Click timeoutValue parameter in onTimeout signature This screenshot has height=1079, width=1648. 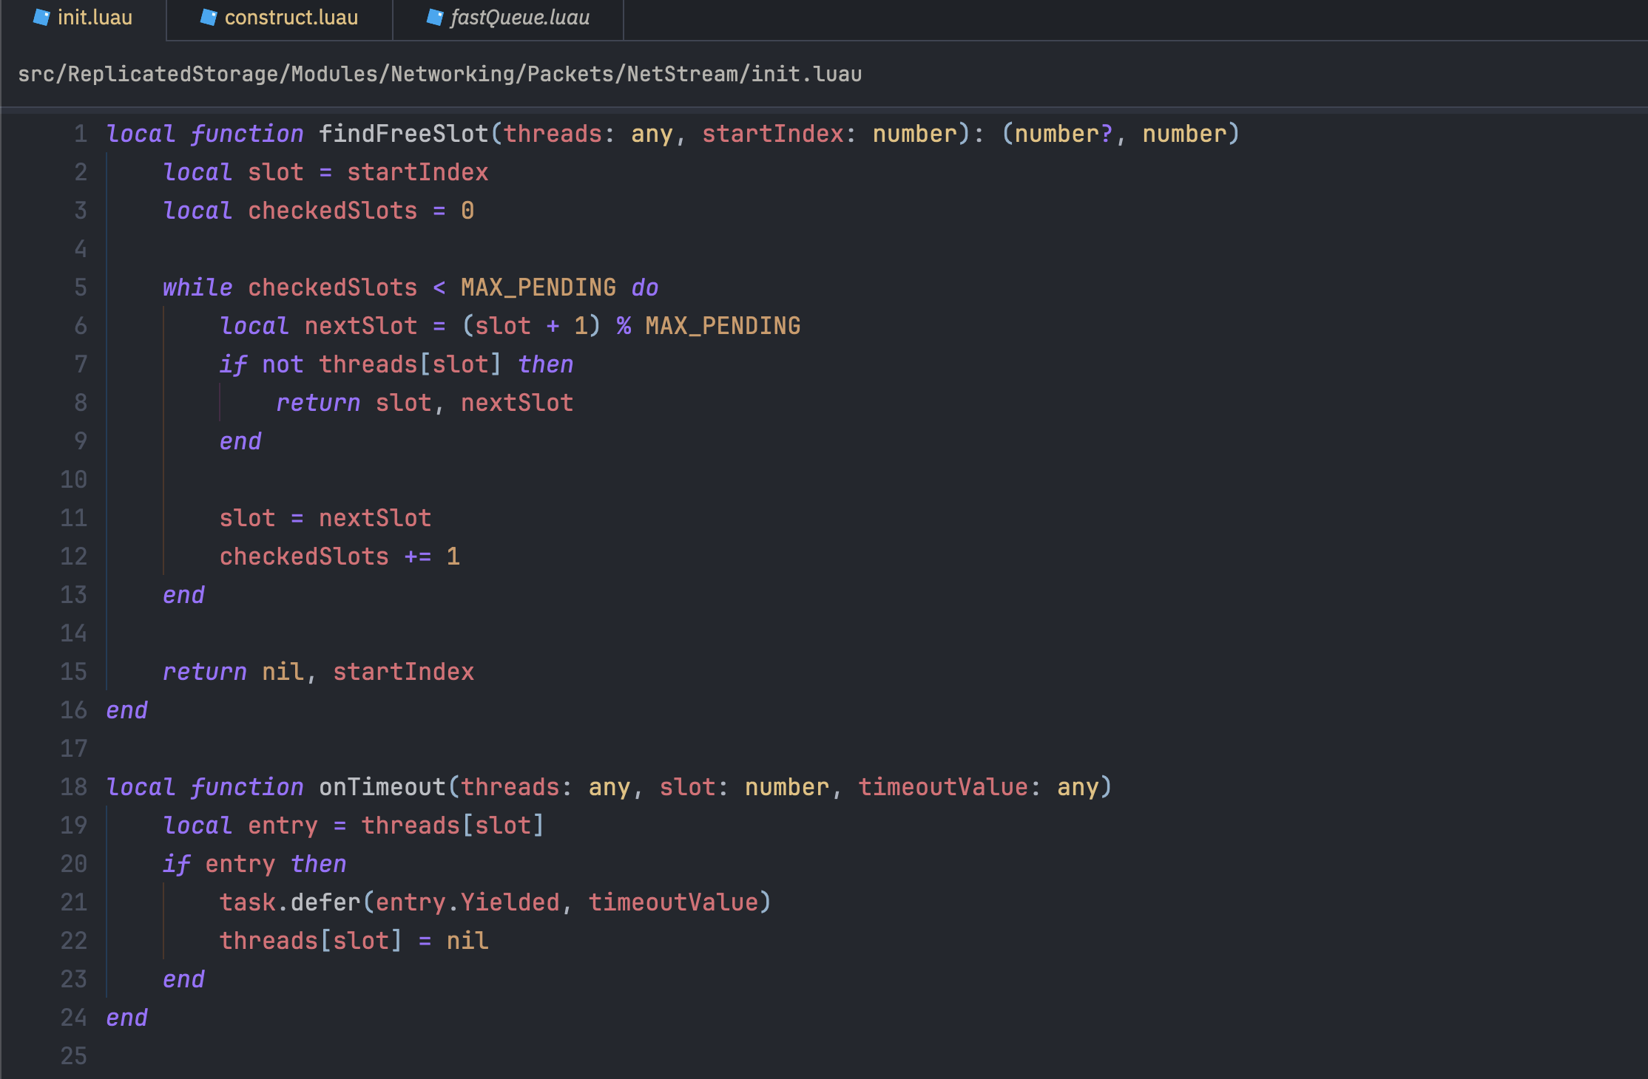point(943,787)
